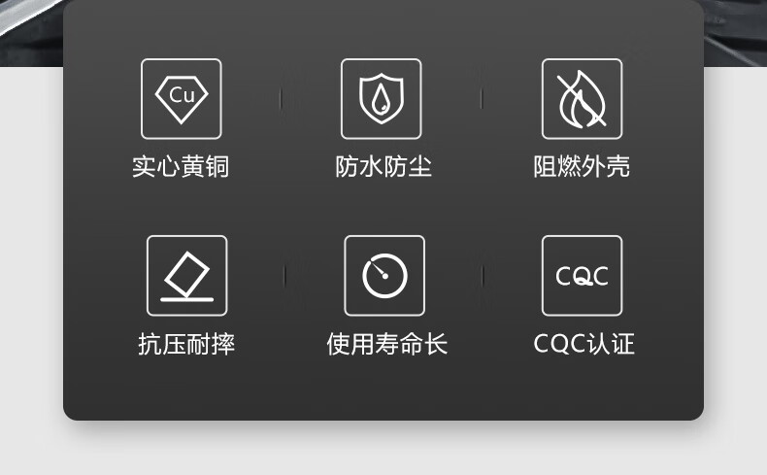The height and width of the screenshot is (475, 767).
Task: Select the tilted box drop-resistance icon
Action: pos(186,276)
